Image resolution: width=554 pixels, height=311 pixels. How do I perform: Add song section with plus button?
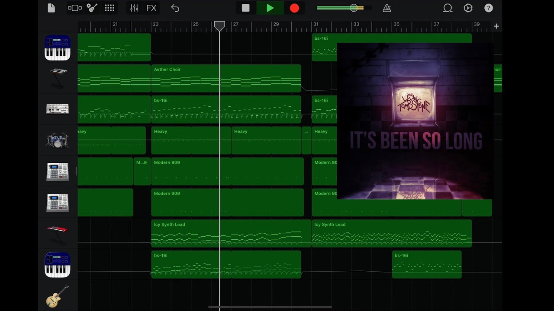click(x=496, y=26)
